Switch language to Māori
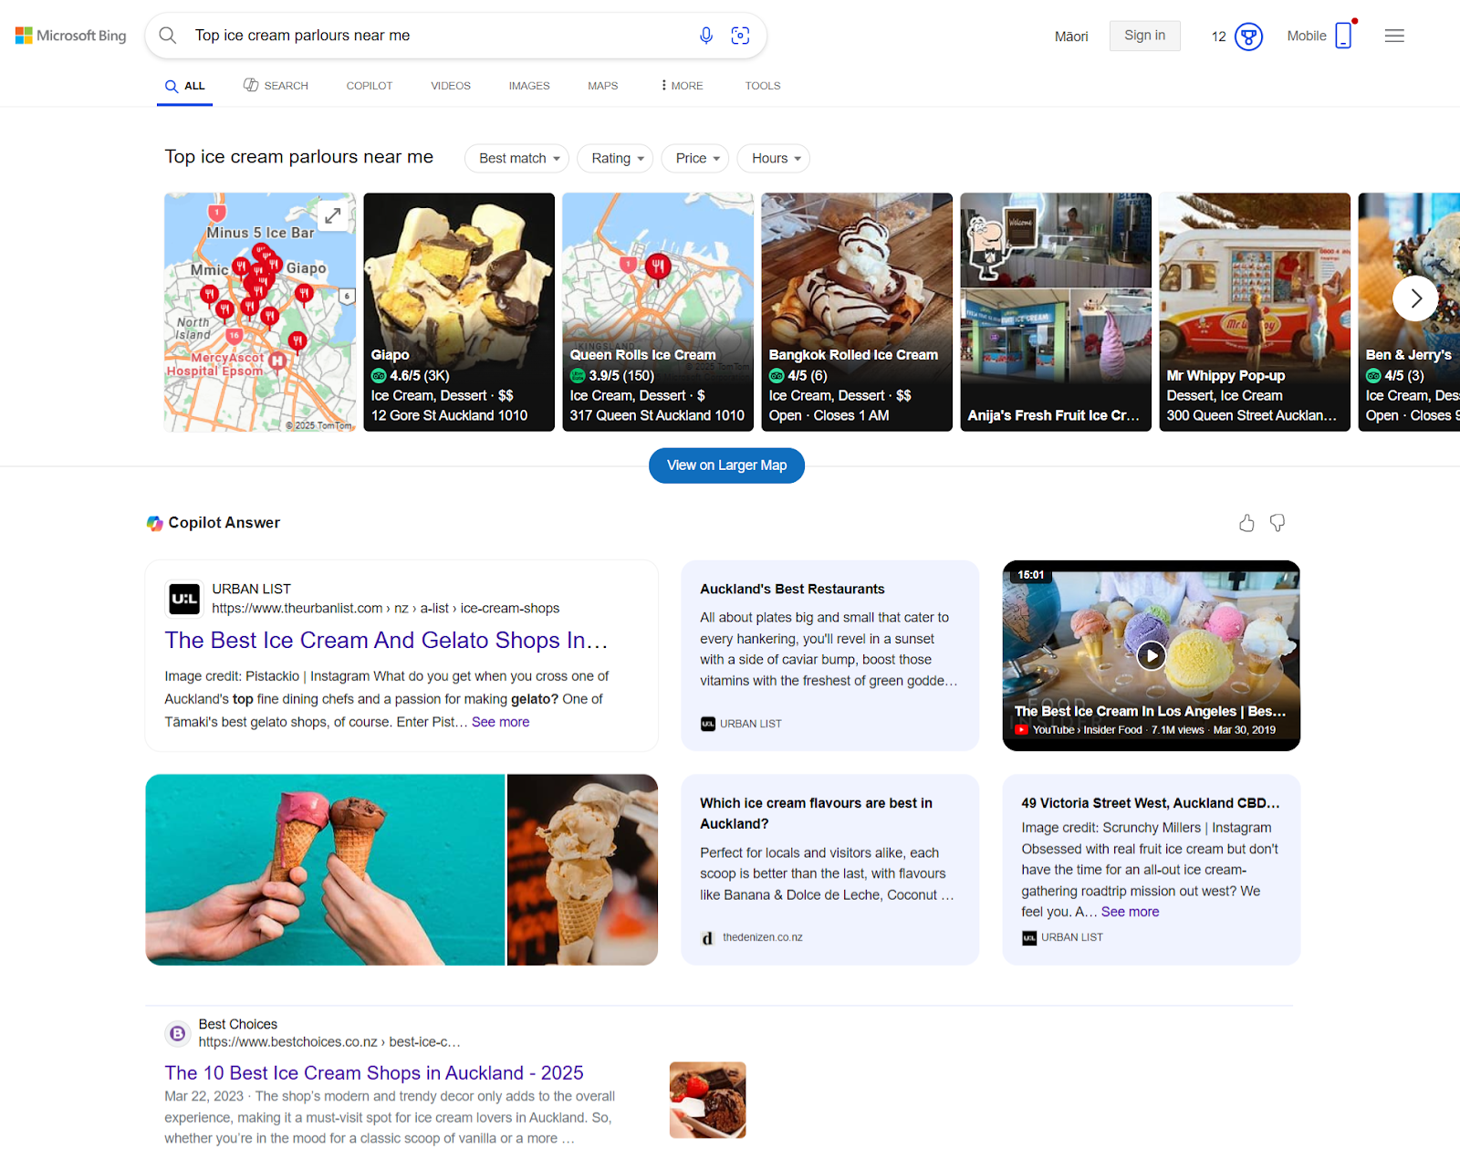The image size is (1460, 1160). 1071,37
